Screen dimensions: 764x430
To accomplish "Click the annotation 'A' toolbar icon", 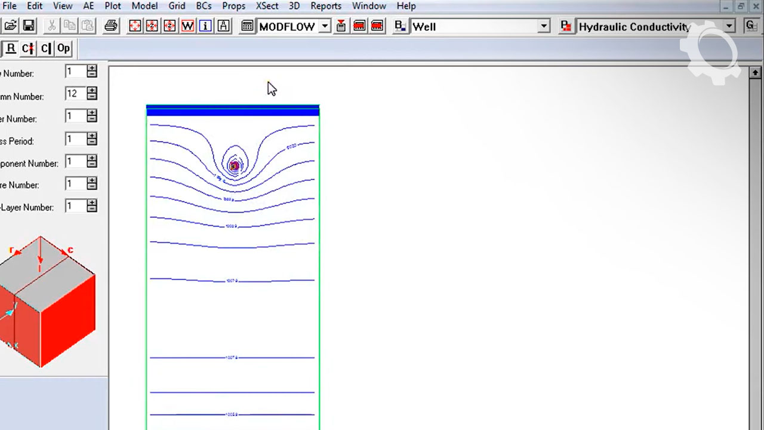I will pos(223,26).
